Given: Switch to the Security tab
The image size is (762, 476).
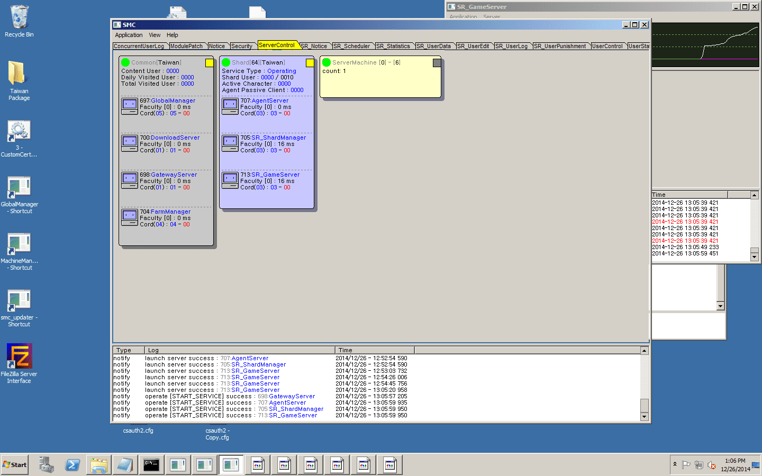Looking at the screenshot, I should (242, 46).
